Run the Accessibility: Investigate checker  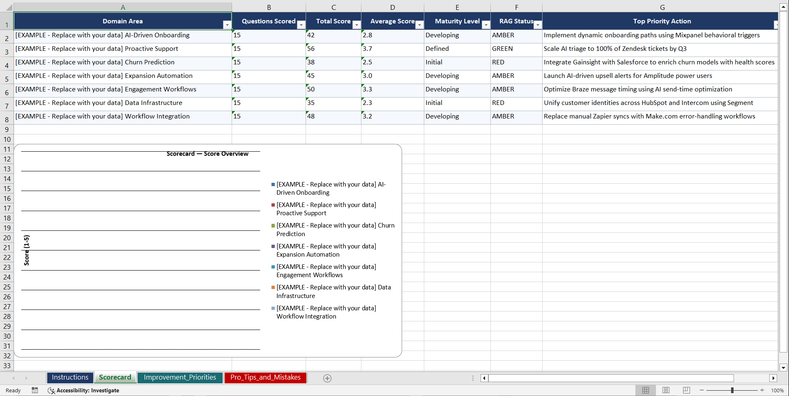[83, 390]
